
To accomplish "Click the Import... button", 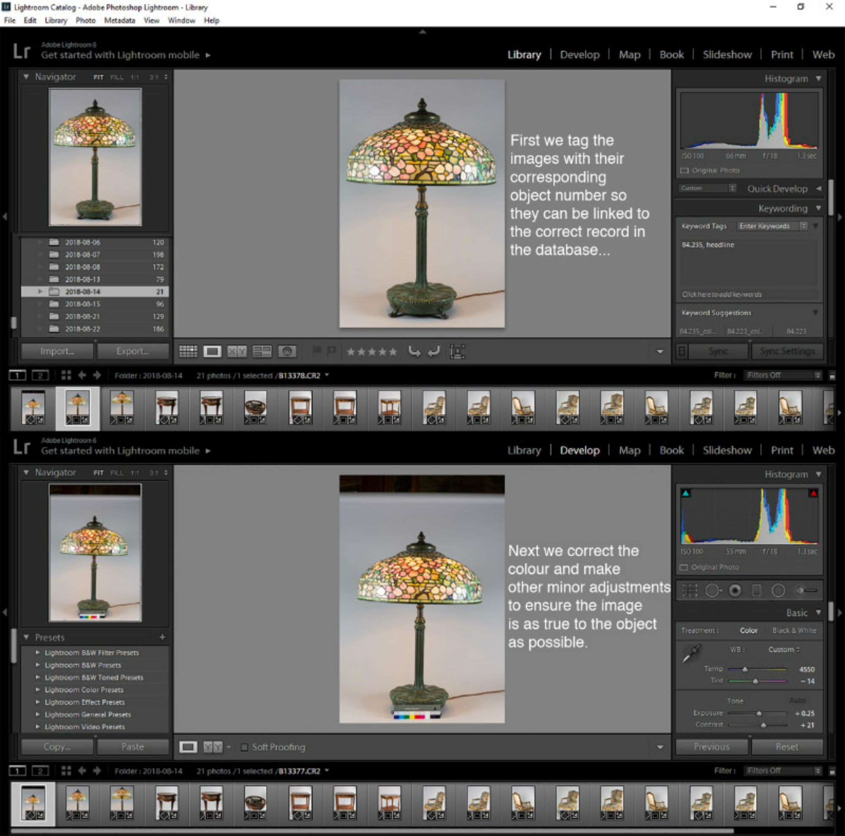I will click(57, 351).
